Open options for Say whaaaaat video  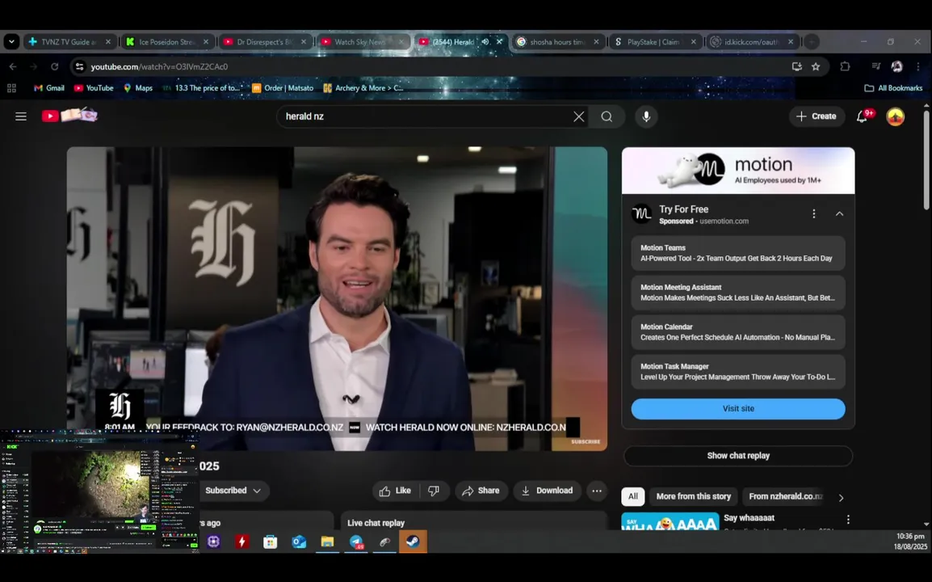(848, 520)
